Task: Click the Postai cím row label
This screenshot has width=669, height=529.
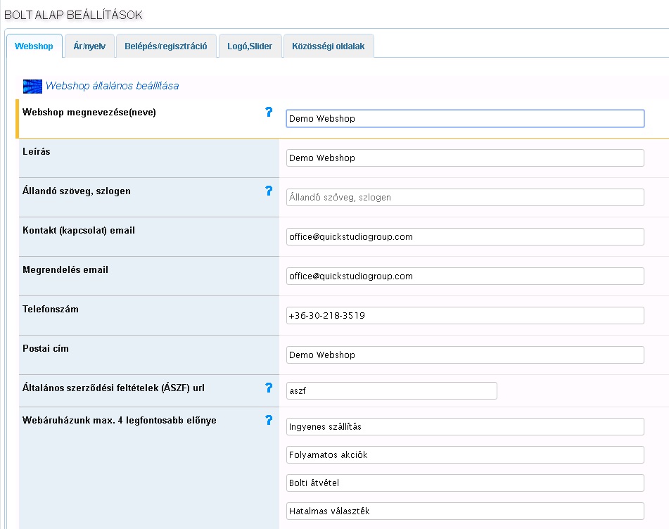Action: tap(46, 348)
